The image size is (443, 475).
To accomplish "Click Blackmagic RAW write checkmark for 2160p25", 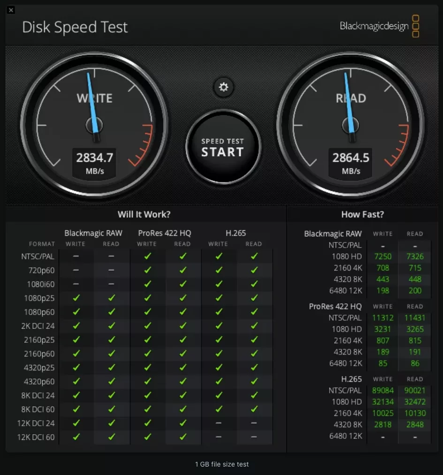I will pos(76,339).
